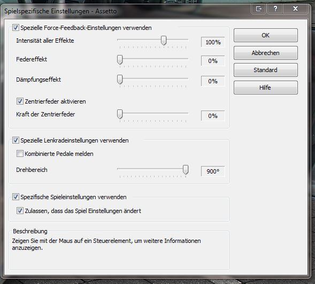Click the Kraft der Zentrierfeder label
The width and height of the screenshot is (315, 284).
pyautogui.click(x=45, y=114)
